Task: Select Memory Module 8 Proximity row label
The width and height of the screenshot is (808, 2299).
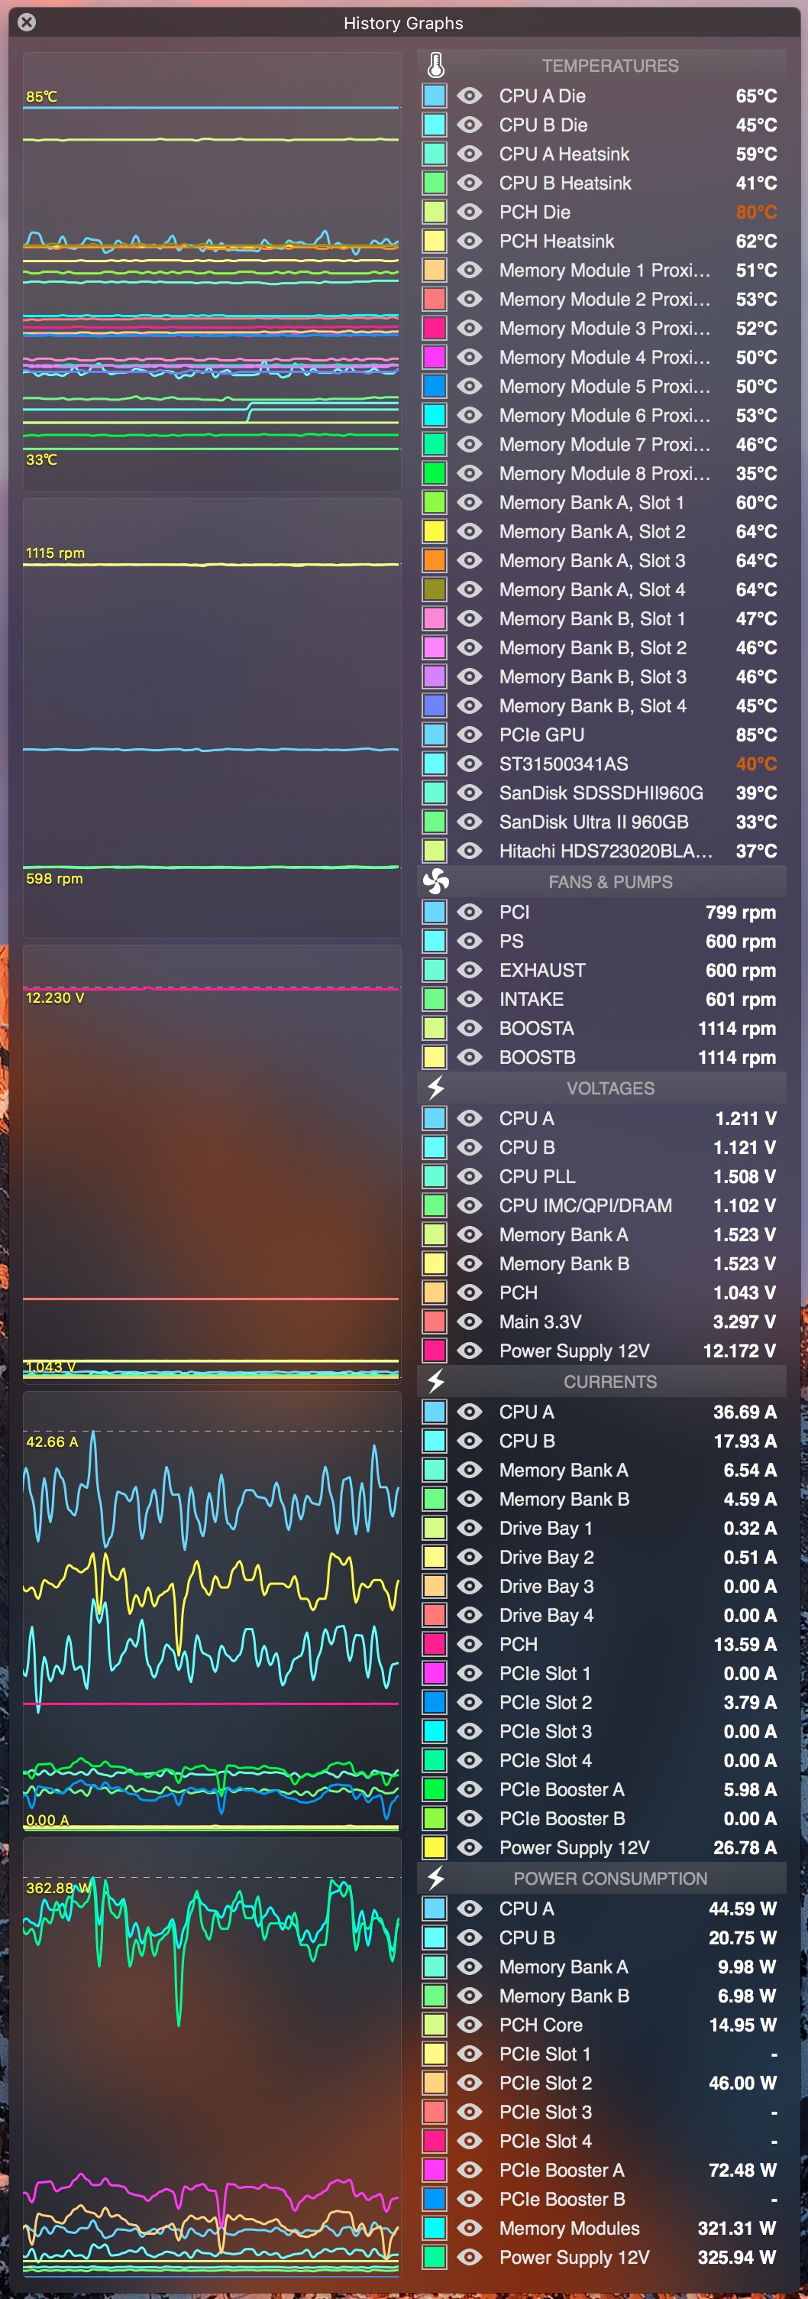Action: coord(605,473)
